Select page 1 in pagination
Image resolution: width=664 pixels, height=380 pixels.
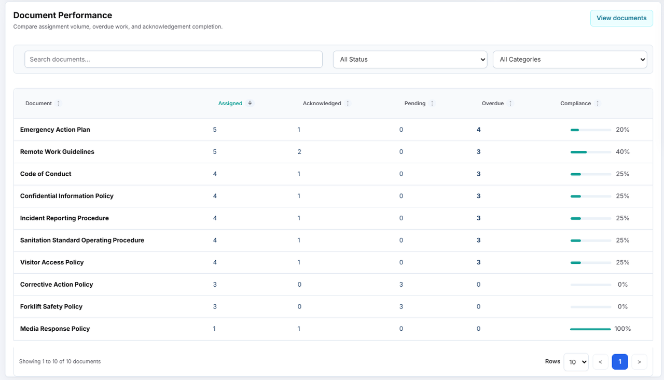[x=620, y=362]
